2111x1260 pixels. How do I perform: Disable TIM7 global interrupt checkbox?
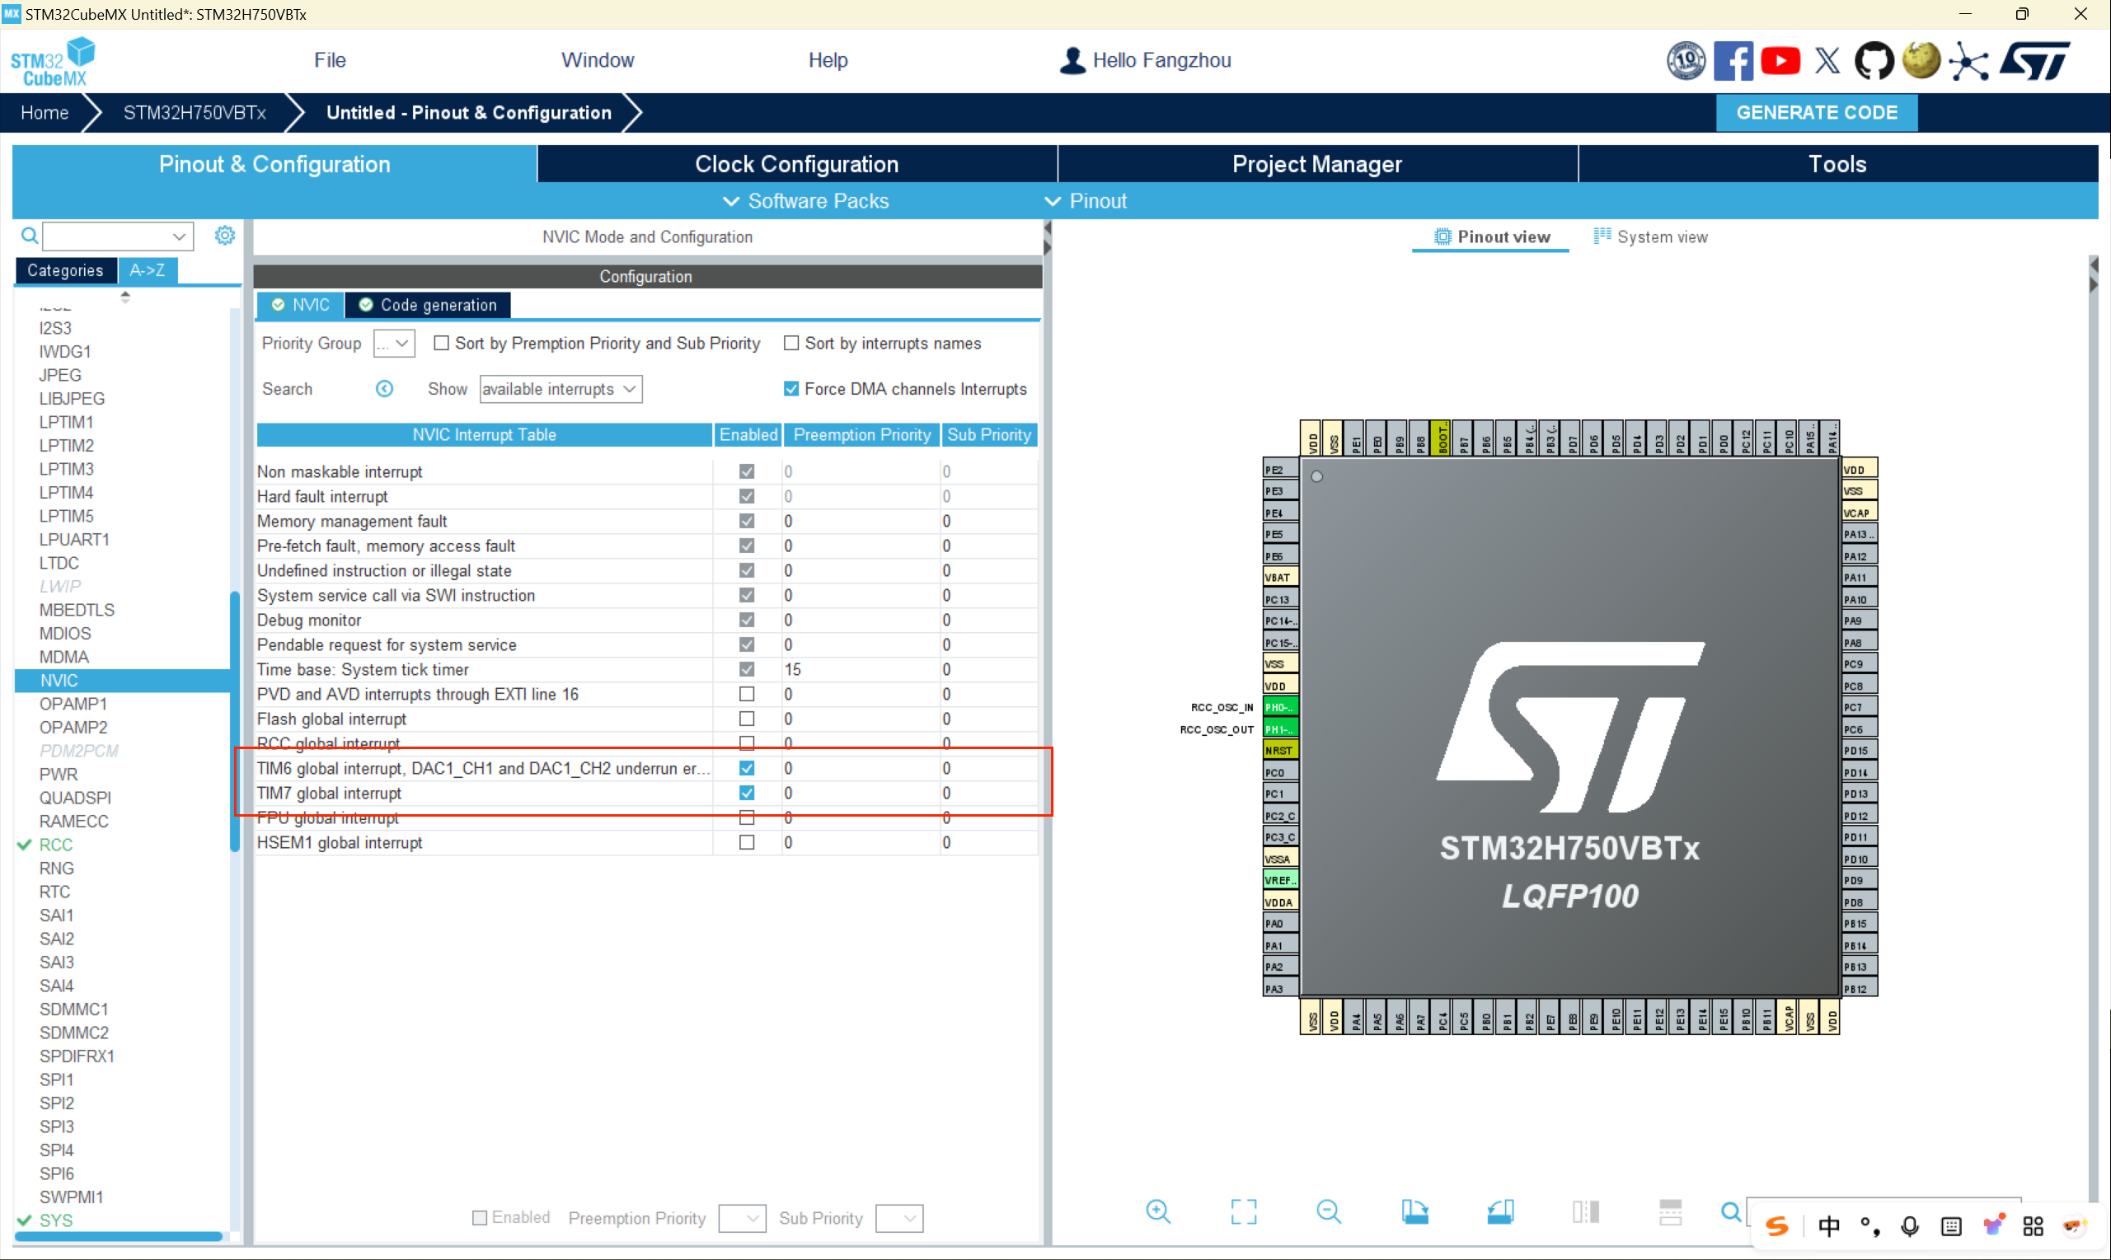click(747, 793)
